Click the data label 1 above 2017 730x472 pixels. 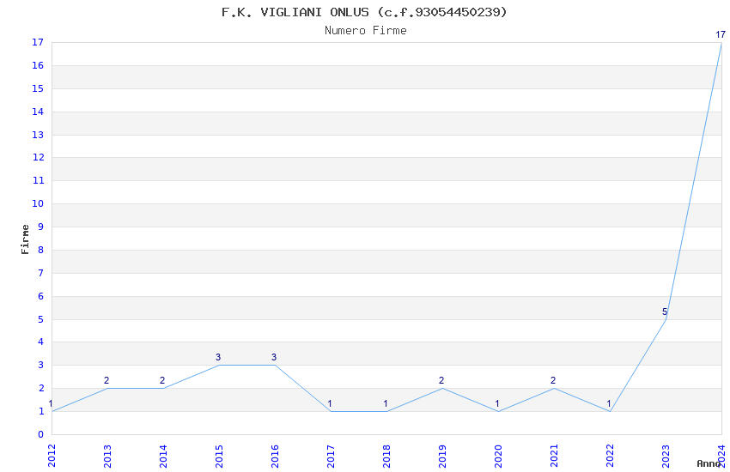(330, 403)
